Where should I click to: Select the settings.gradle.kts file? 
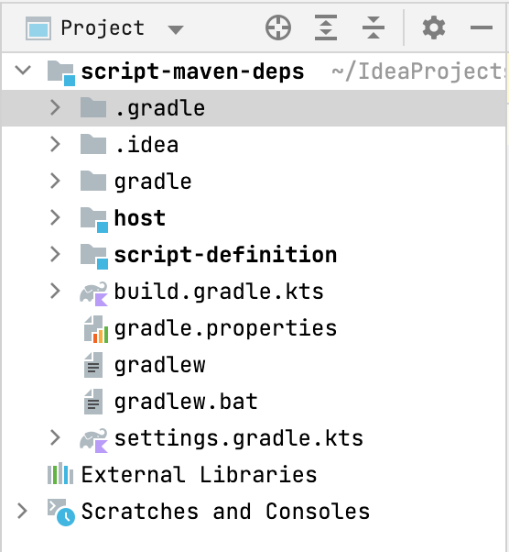point(239,438)
